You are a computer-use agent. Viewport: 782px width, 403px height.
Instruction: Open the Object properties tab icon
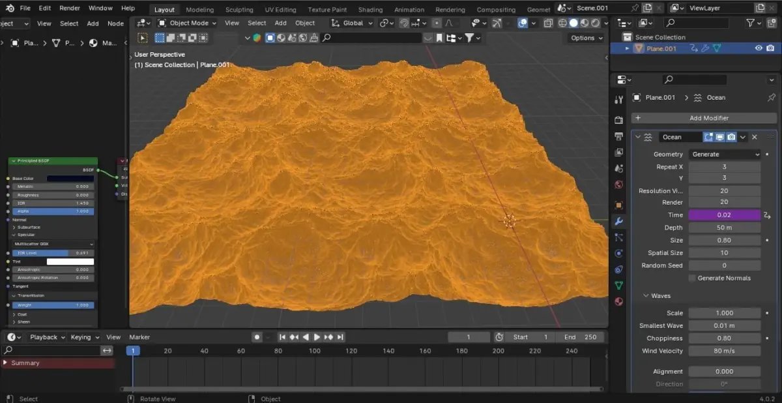coord(619,205)
